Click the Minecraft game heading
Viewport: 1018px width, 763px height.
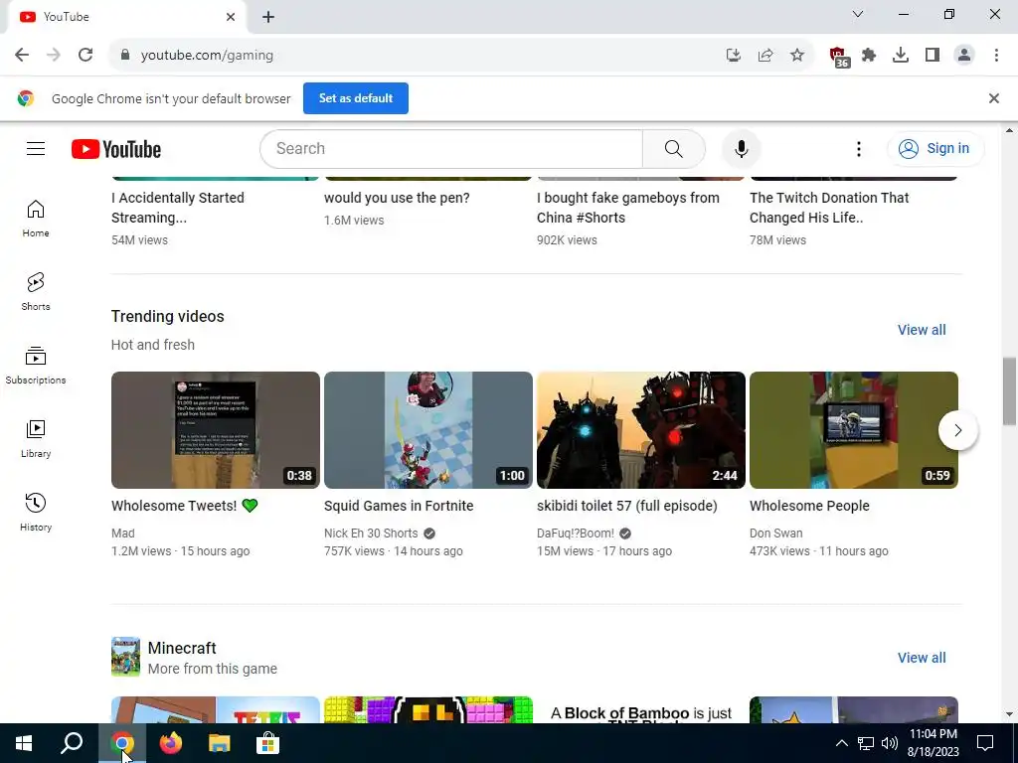pyautogui.click(x=182, y=648)
